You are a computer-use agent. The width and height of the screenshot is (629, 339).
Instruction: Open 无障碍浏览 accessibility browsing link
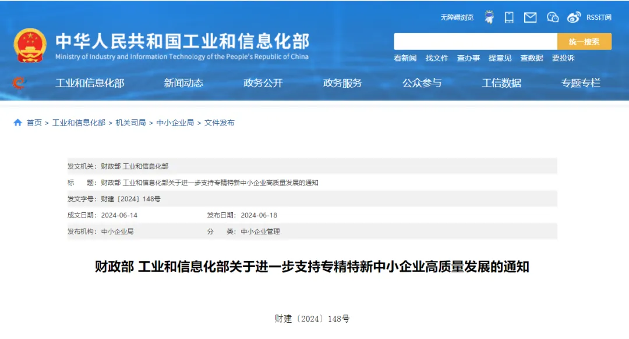pos(457,17)
